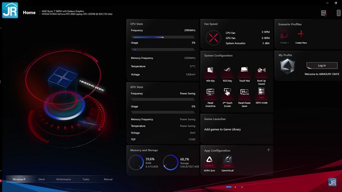
Task: Click the TGP 115W value
Action: coord(192,139)
